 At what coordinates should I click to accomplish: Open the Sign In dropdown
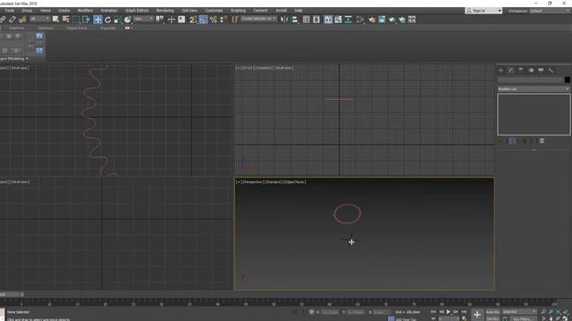point(484,11)
